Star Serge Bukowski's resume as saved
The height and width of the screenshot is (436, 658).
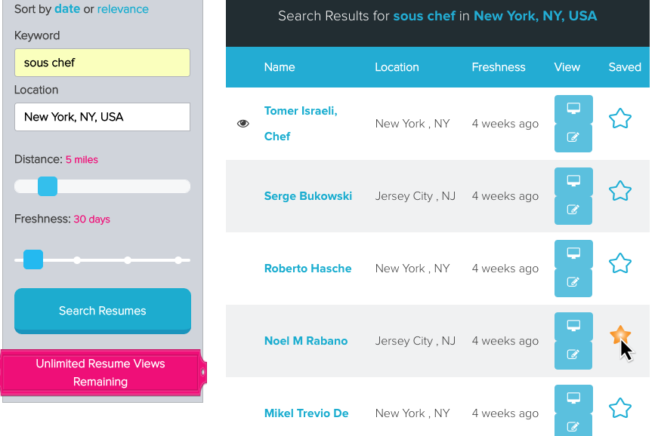point(619,191)
